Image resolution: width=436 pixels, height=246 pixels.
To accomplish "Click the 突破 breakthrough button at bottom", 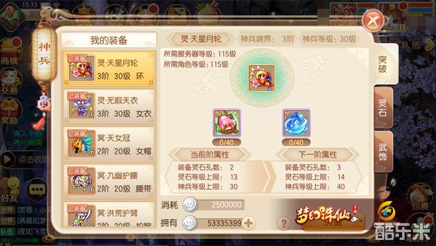I will pos(333,222).
